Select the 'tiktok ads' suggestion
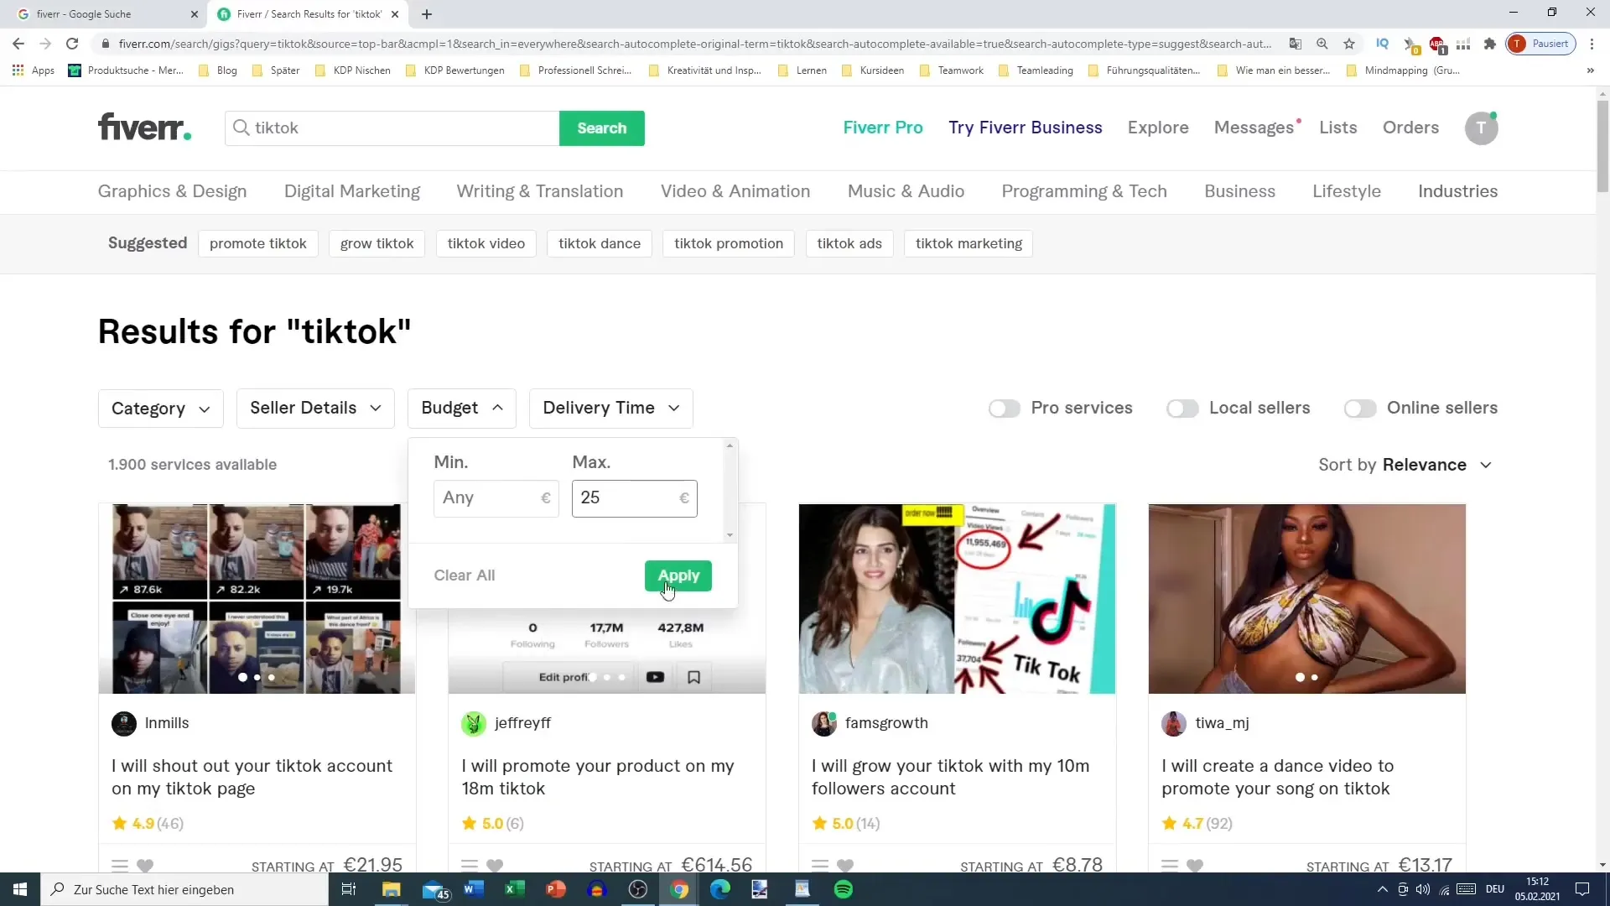 point(849,243)
